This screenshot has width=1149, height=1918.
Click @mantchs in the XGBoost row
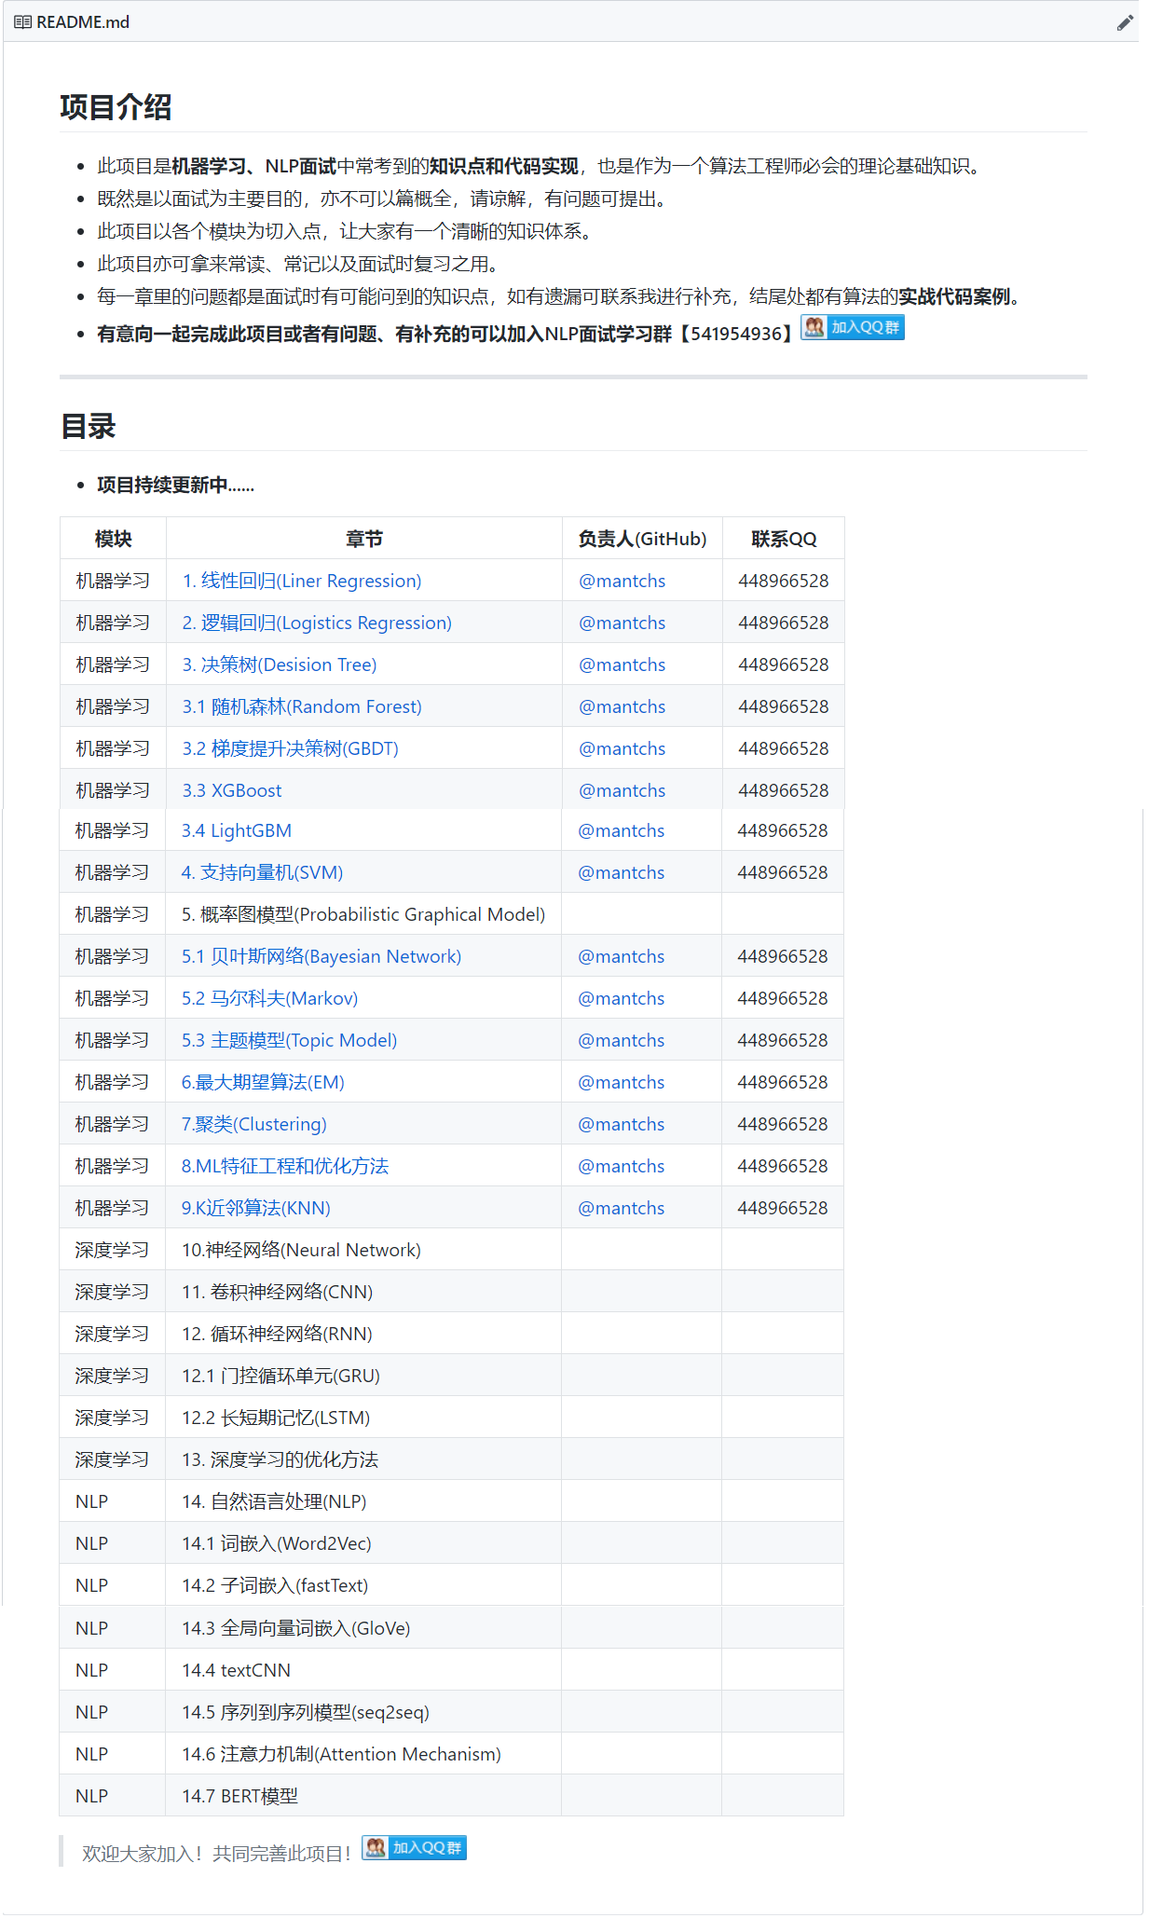tap(622, 790)
